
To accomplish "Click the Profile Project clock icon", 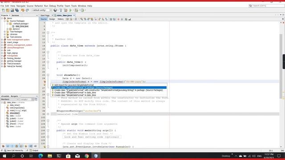I will tap(82, 10).
